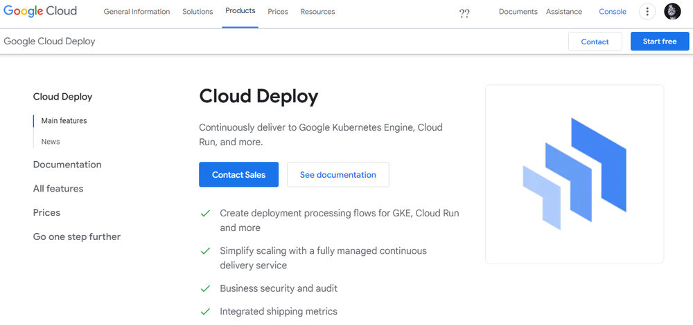693x325 pixels.
Task: Go to Documentation in the sidebar
Action: (67, 165)
